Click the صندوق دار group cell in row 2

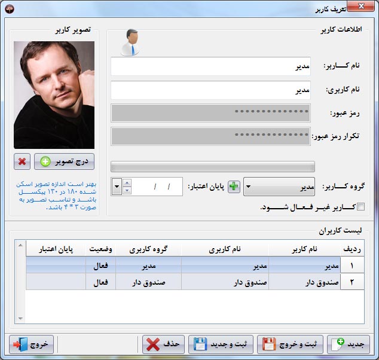coord(148,282)
